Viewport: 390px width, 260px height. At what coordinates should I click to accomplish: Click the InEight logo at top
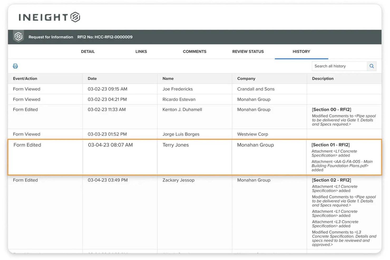pyautogui.click(x=50, y=17)
